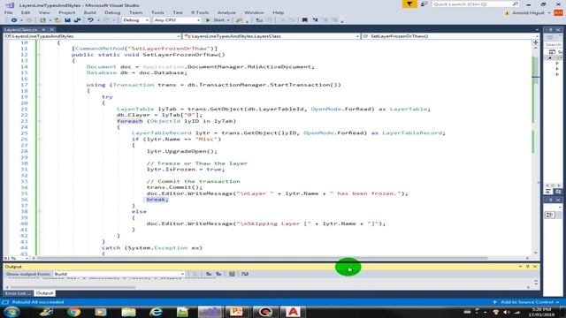
Task: Click the Start button label
Action: coord(218,20)
